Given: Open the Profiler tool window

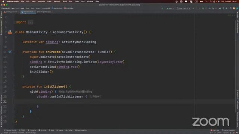Looking at the screenshot, I should pos(69,130).
